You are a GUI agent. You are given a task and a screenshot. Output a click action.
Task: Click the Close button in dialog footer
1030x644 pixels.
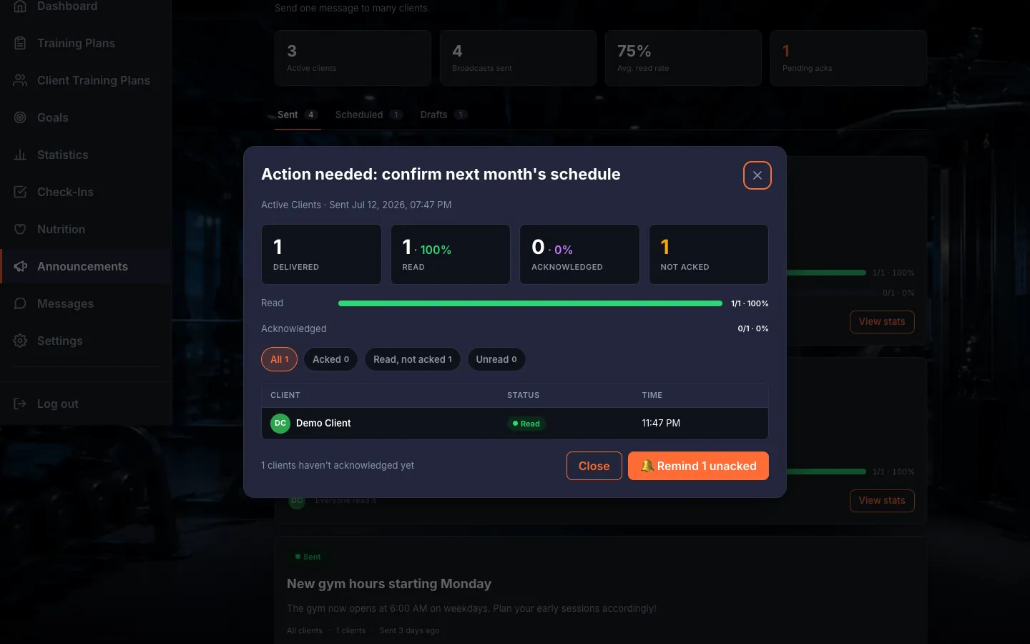tap(594, 466)
